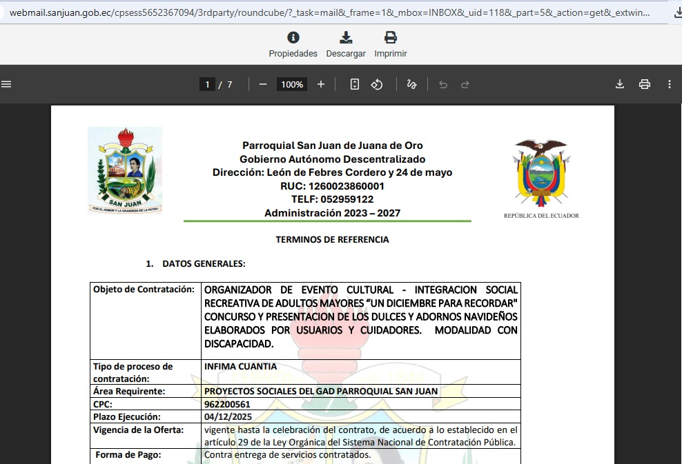Viewport: 682px width, 464px height.
Task: Open the Propiedades file properties
Action: [x=293, y=44]
